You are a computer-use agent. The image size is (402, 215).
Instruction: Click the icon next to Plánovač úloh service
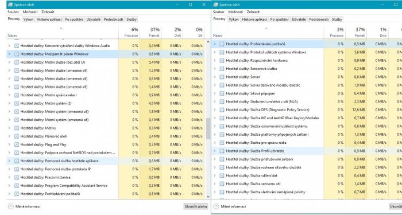17,136
